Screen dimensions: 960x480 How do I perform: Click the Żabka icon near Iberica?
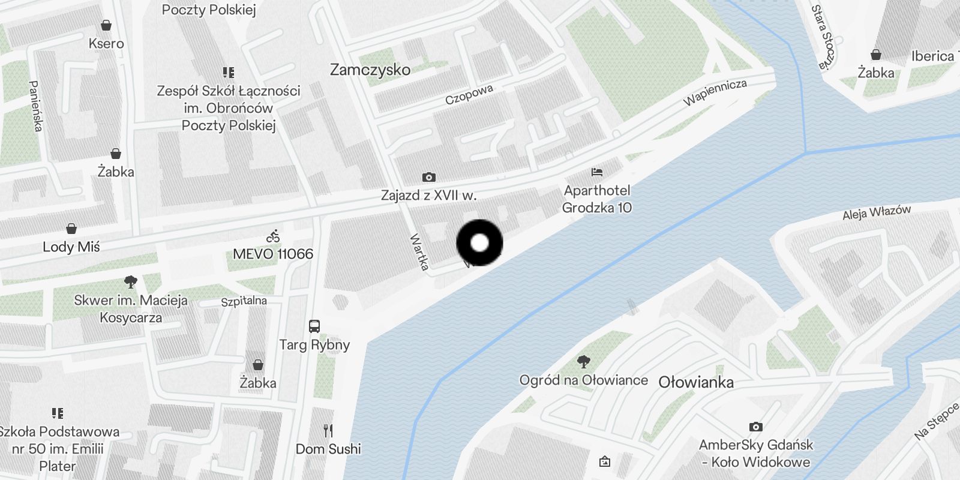[x=876, y=55]
